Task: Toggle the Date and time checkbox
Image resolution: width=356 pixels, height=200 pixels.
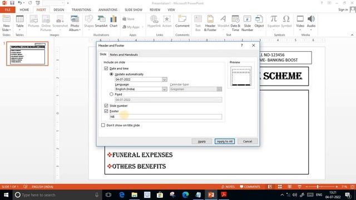Action: pyautogui.click(x=106, y=68)
